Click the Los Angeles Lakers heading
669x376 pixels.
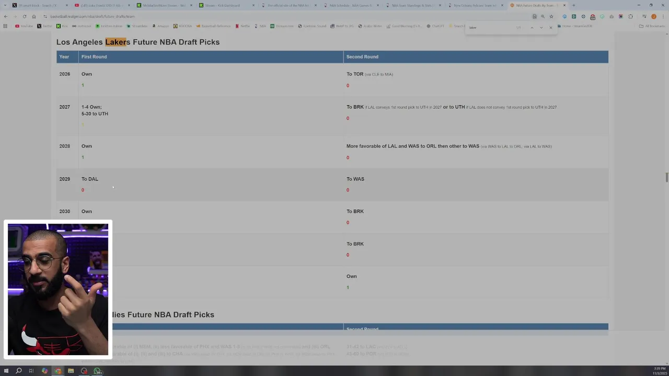[138, 42]
